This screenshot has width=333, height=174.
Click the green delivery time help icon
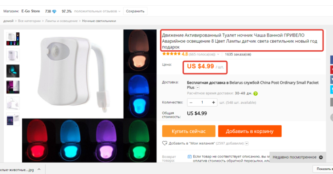[255, 93]
